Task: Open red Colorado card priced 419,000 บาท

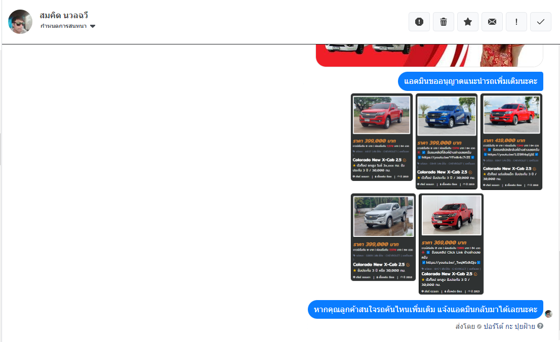Action: coord(511,141)
